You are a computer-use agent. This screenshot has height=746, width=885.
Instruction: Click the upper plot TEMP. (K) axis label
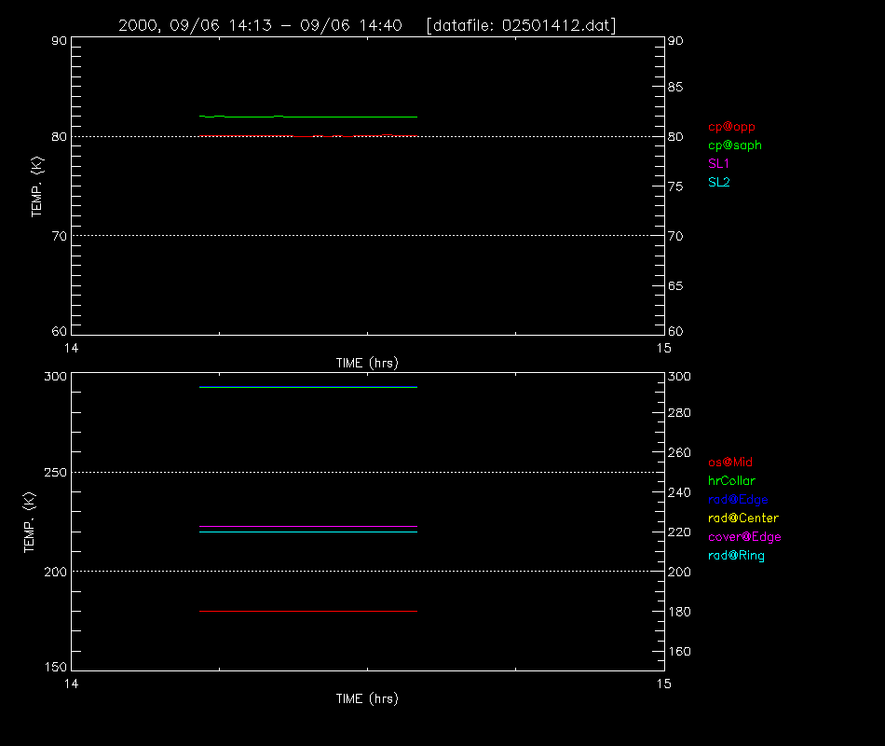pos(37,186)
